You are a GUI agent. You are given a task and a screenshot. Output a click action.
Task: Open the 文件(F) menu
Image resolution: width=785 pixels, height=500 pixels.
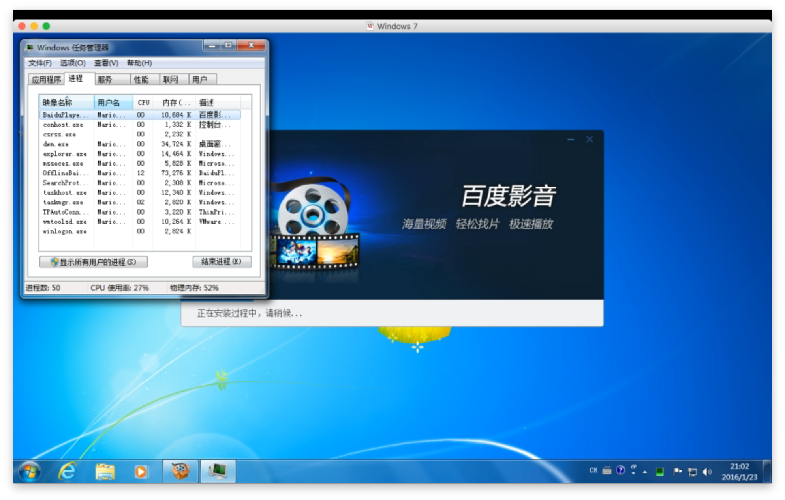tap(40, 63)
